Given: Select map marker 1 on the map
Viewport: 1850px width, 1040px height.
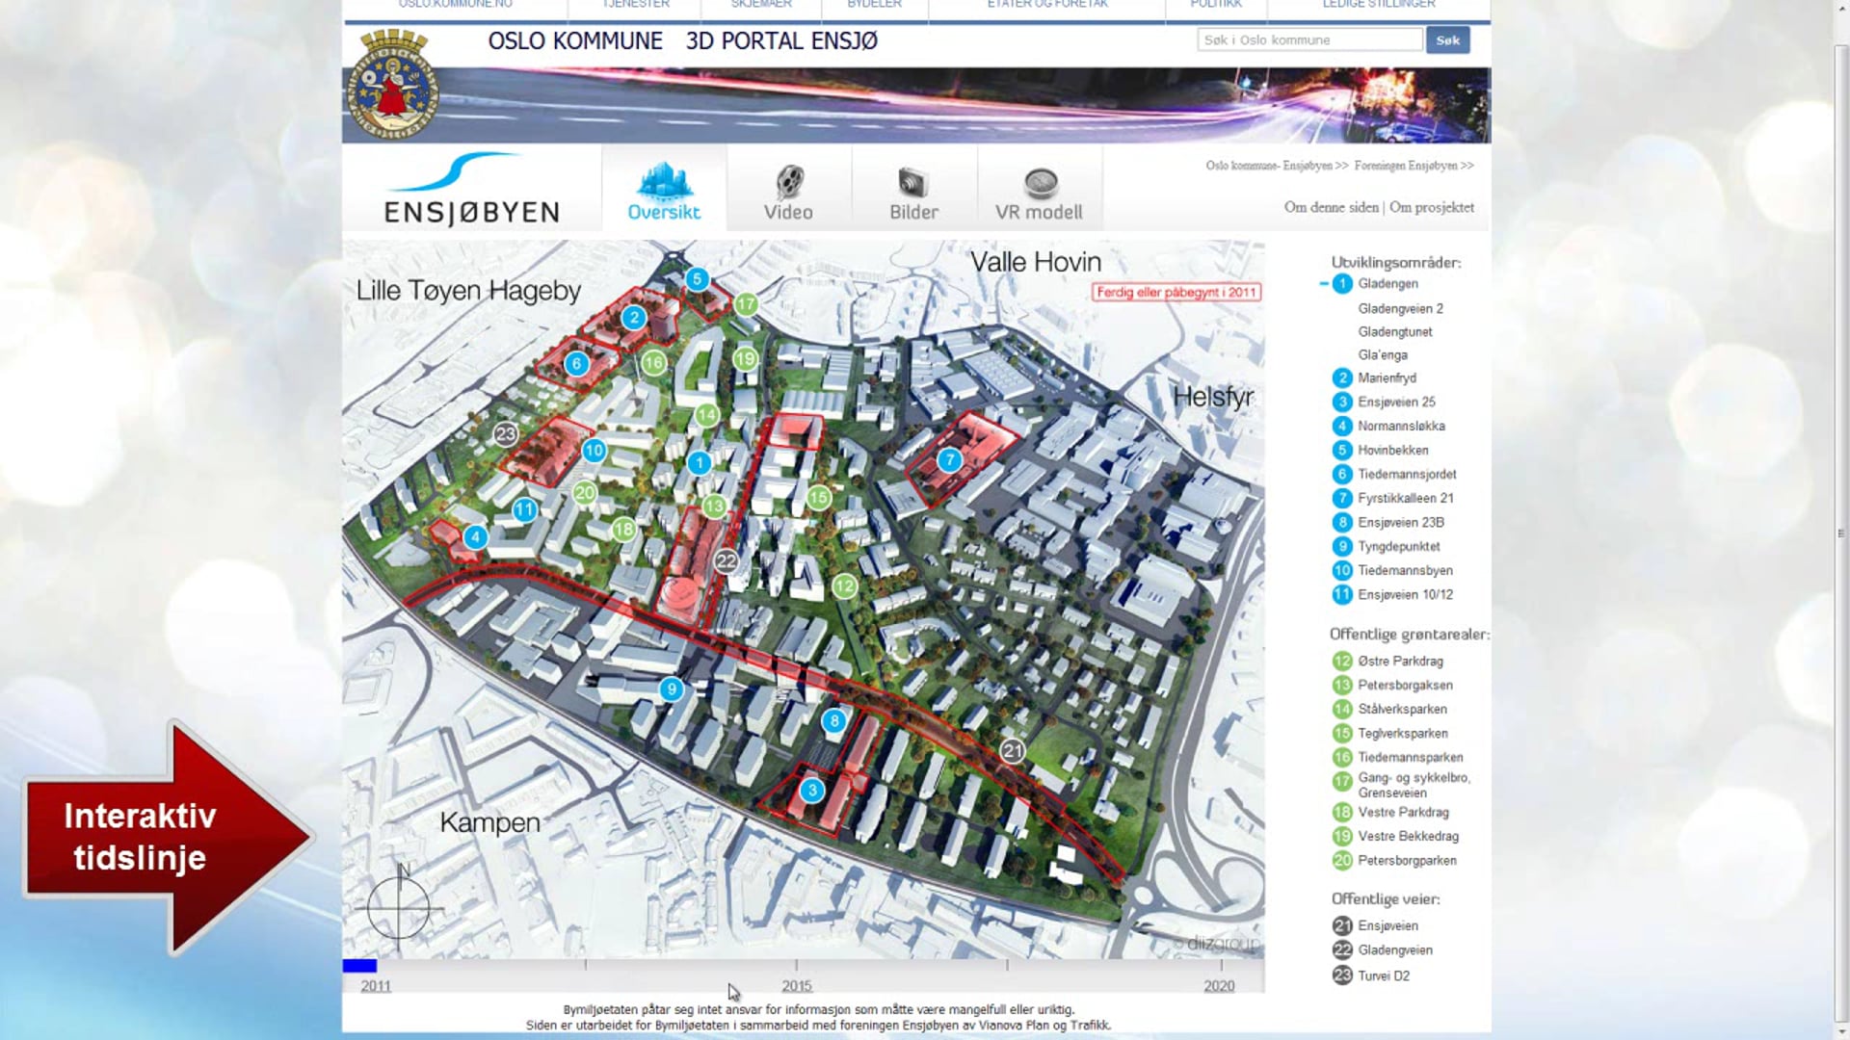Looking at the screenshot, I should coord(700,463).
